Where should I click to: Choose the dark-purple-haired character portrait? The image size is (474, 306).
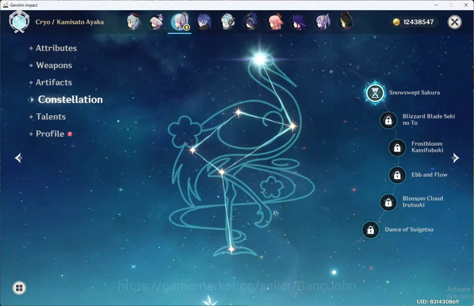coord(298,22)
